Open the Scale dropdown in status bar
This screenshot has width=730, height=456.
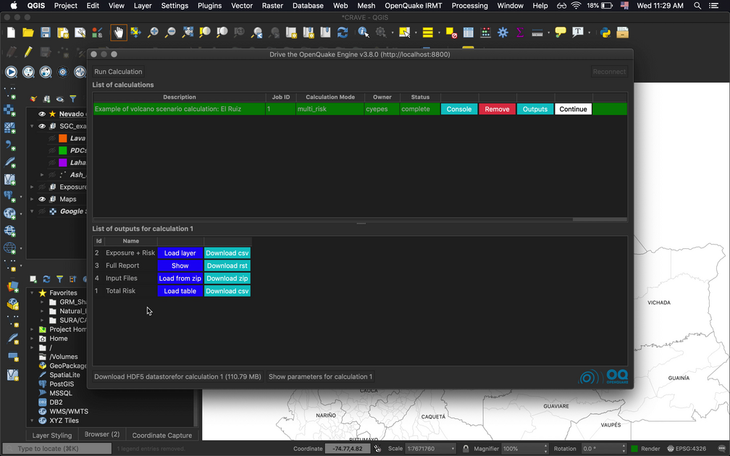click(x=453, y=449)
